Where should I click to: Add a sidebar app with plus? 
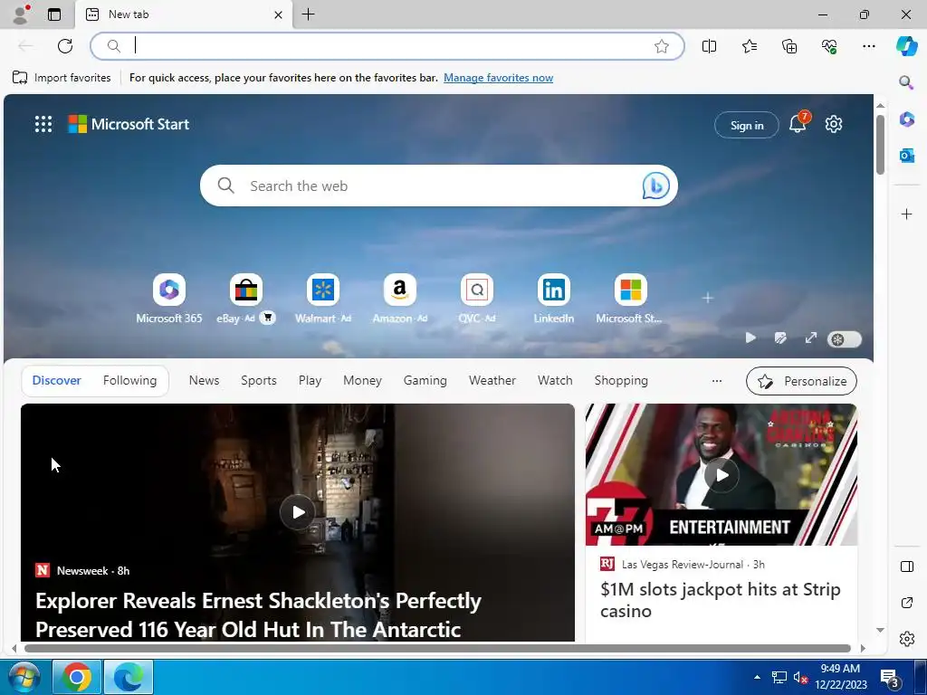(x=906, y=214)
